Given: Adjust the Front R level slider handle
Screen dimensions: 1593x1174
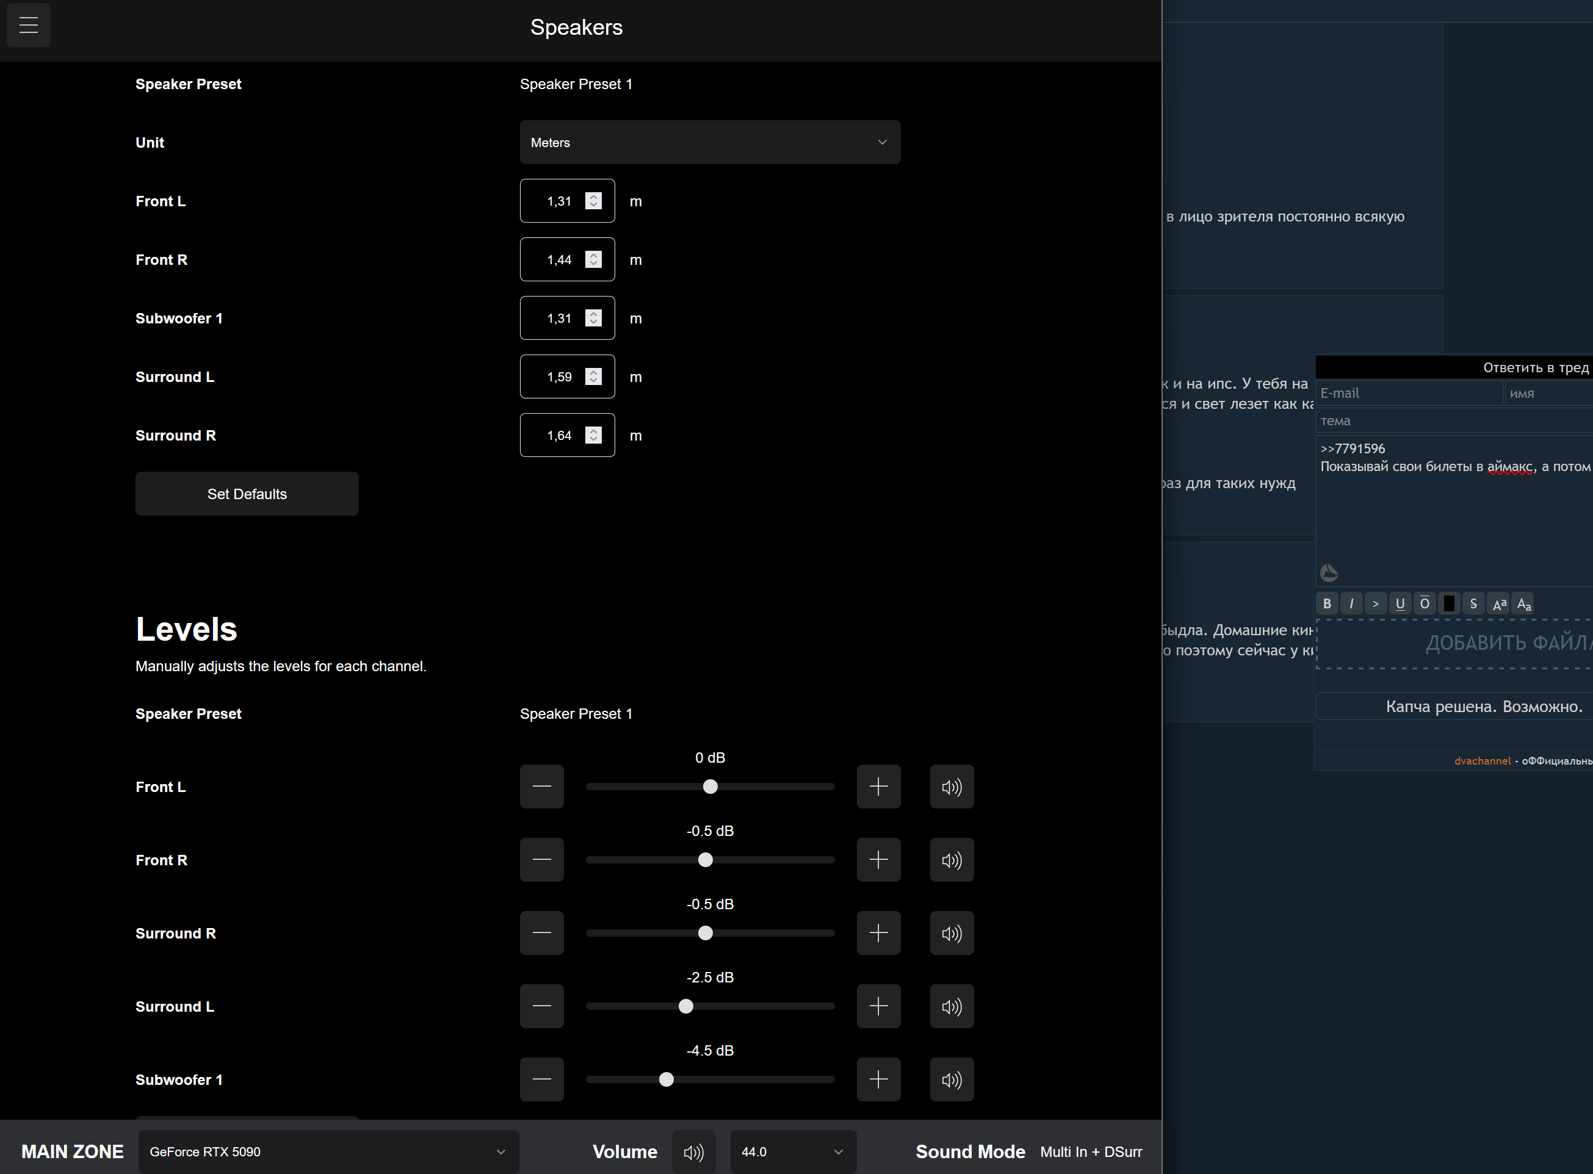Looking at the screenshot, I should pyautogui.click(x=705, y=860).
